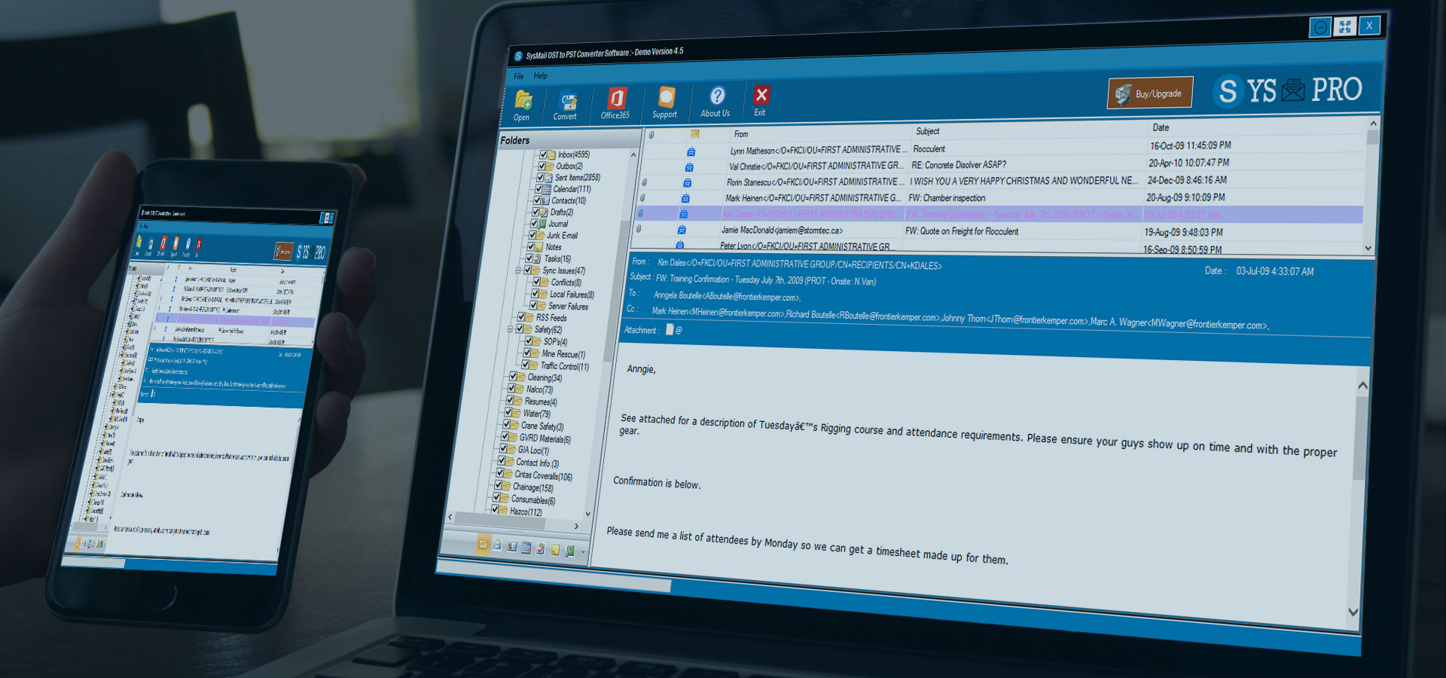
Task: Select the tasks icon in bottom bar
Action: (541, 549)
